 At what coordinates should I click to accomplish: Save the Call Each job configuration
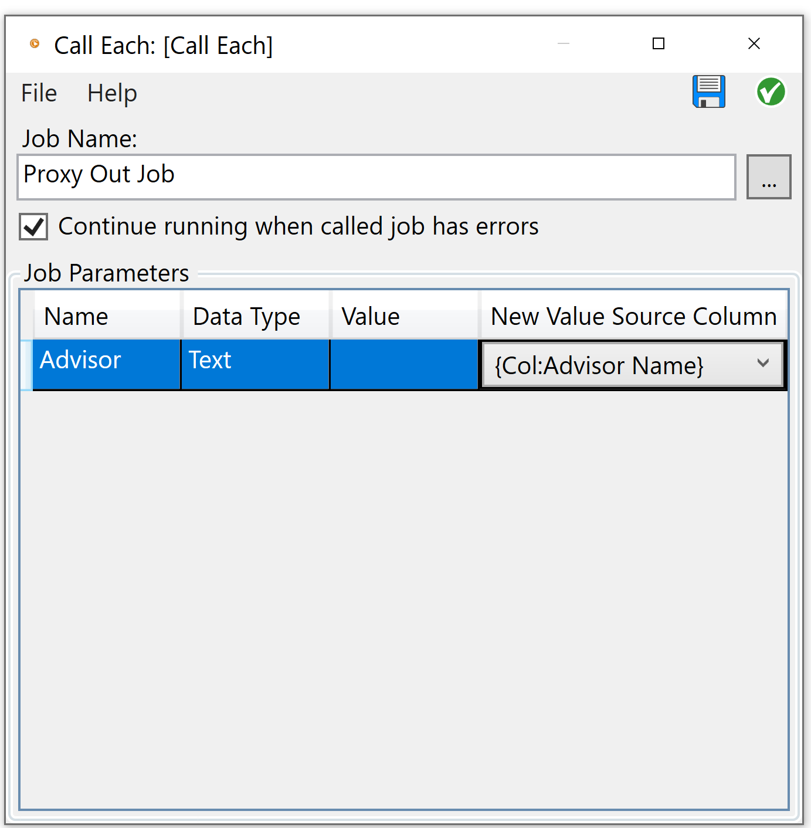click(708, 92)
